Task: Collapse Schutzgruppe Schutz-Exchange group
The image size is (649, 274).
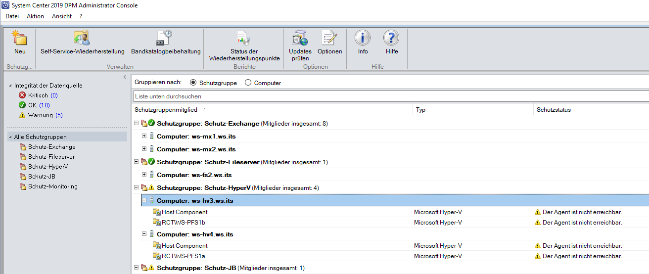Action: [137, 123]
